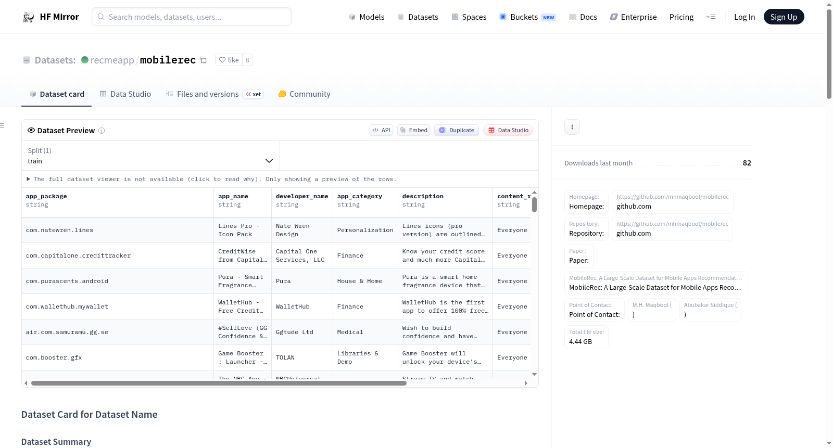Click the House & Home category cell
Screen dimensions: 833x448
tap(365, 281)
